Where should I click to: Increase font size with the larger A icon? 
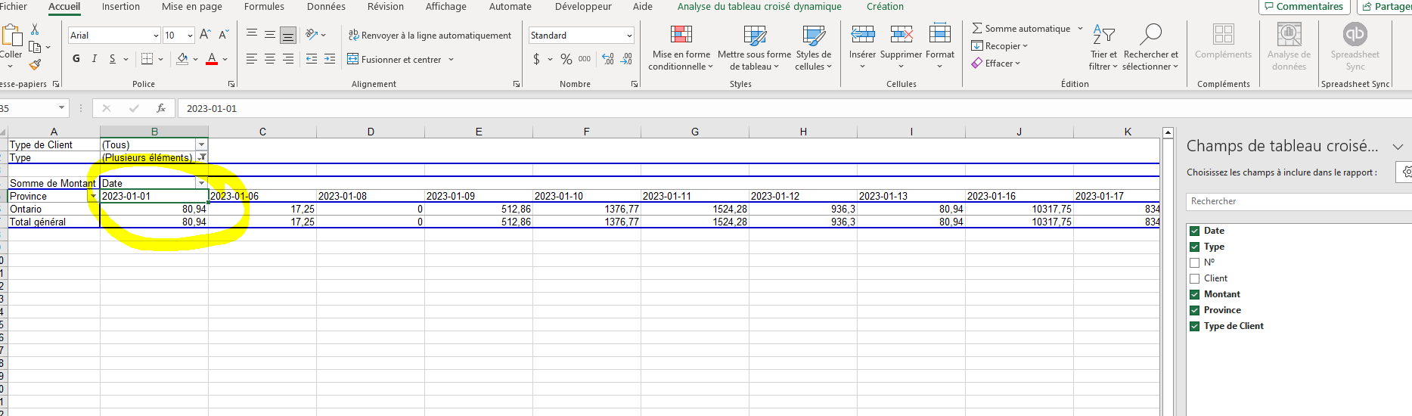tap(205, 35)
